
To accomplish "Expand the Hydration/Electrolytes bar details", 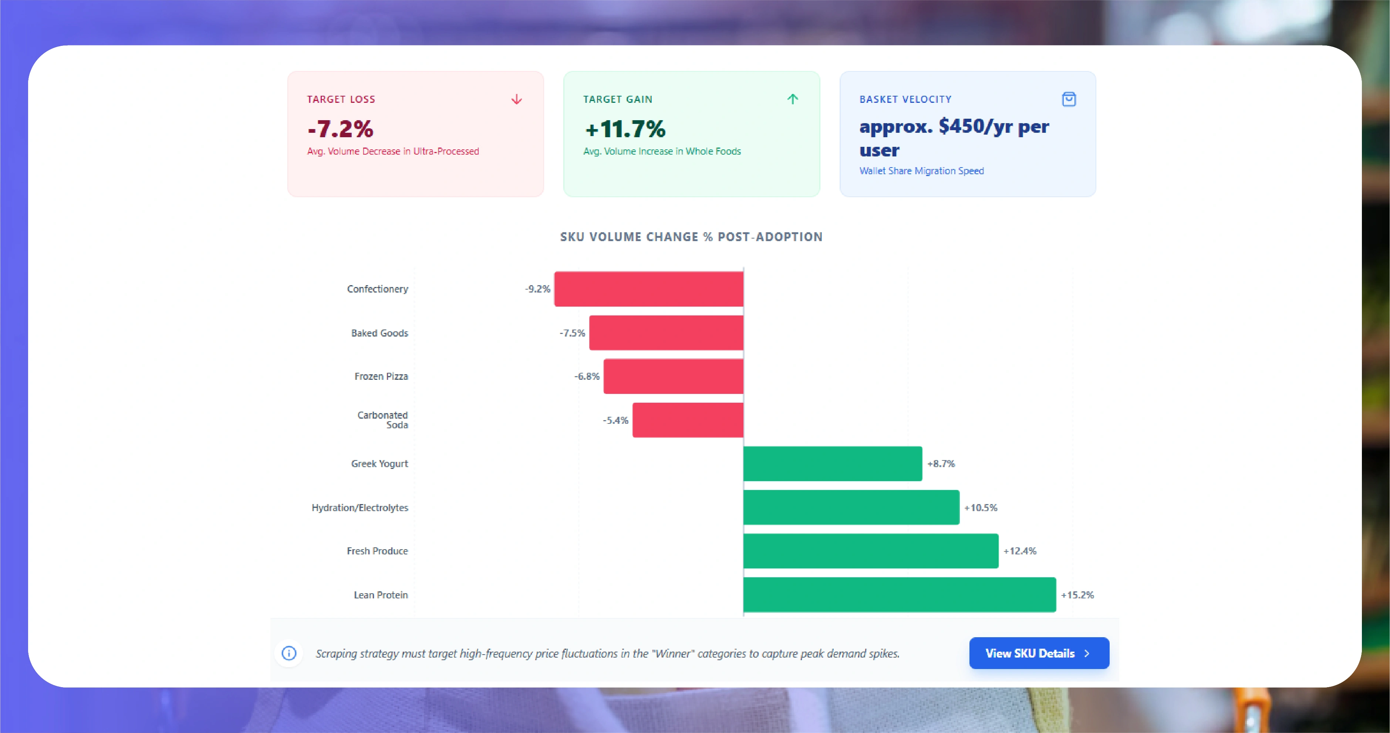I will pos(850,507).
